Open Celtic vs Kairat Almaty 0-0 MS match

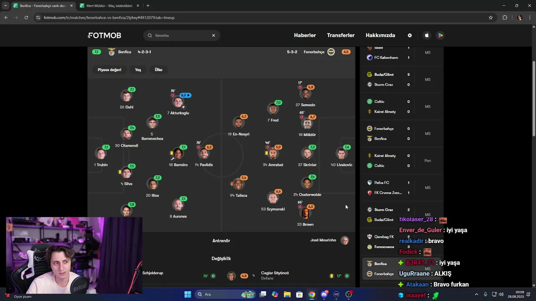coord(402,107)
